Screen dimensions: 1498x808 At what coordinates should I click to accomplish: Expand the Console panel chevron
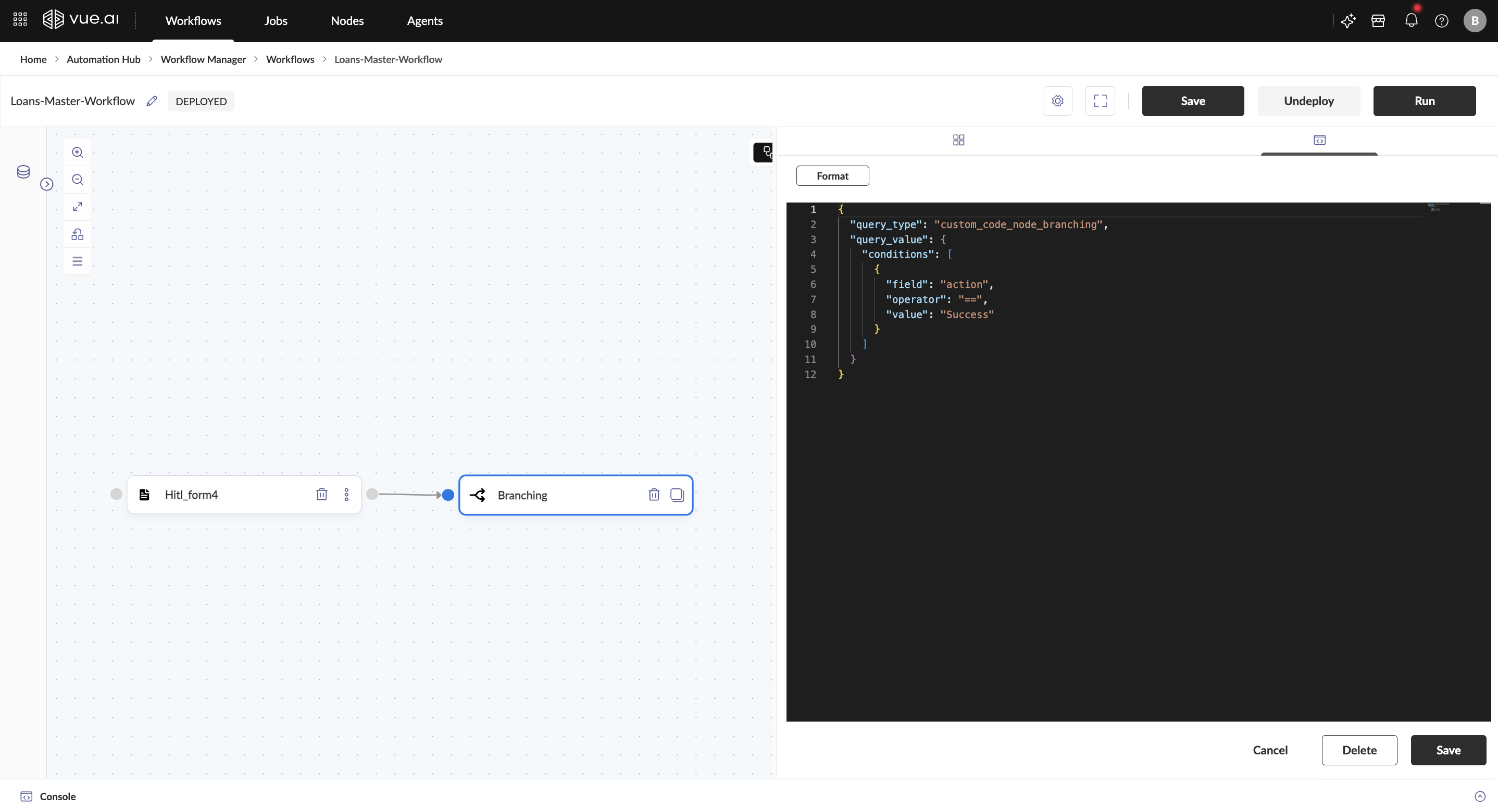(x=1480, y=797)
